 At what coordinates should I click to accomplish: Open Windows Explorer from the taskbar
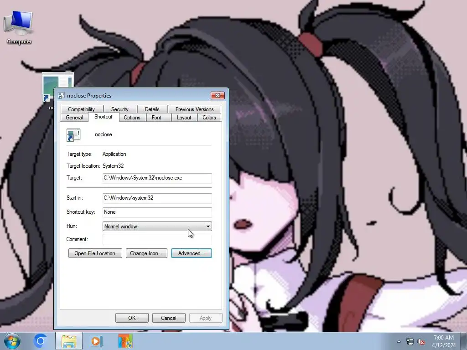69,341
